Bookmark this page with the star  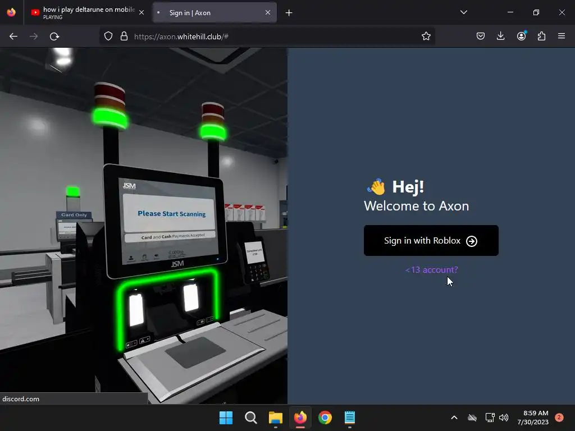pos(426,36)
